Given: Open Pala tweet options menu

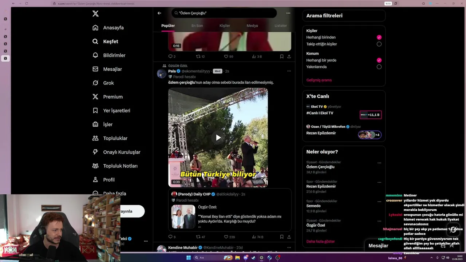Looking at the screenshot, I should [x=289, y=71].
